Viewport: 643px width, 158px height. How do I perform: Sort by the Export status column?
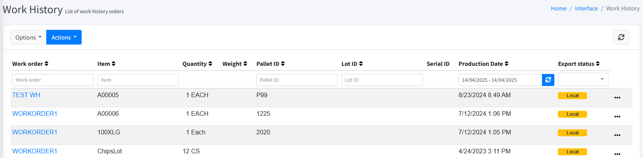[579, 64]
